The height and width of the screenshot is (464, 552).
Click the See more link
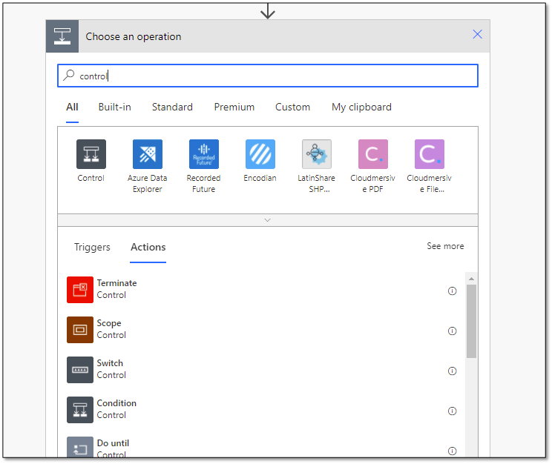pyautogui.click(x=445, y=246)
